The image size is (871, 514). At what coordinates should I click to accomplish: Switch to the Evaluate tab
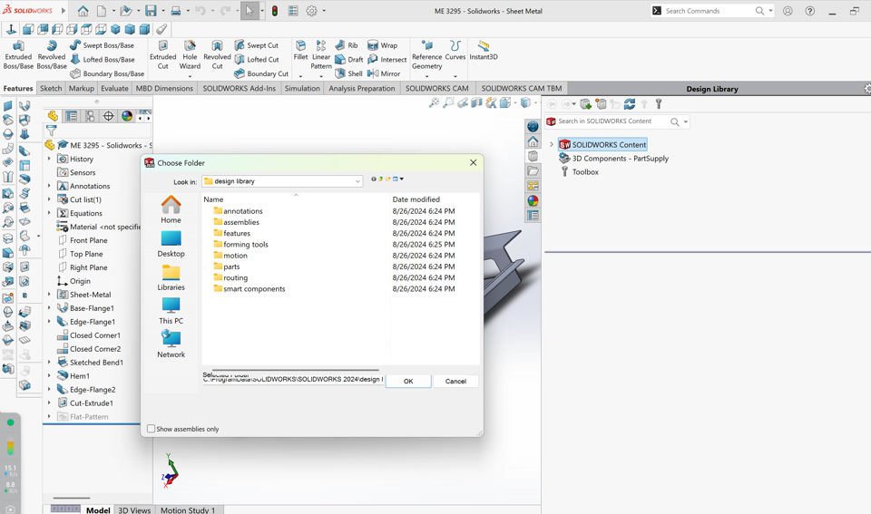pos(115,88)
